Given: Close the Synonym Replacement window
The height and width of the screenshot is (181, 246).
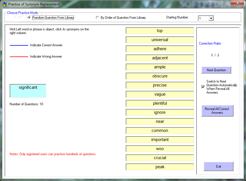Looking at the screenshot, I should tap(237, 3).
